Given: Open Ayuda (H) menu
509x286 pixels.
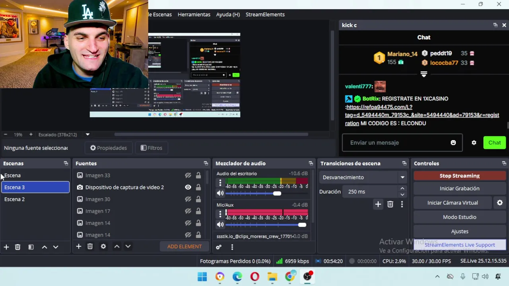Looking at the screenshot, I should click(228, 14).
